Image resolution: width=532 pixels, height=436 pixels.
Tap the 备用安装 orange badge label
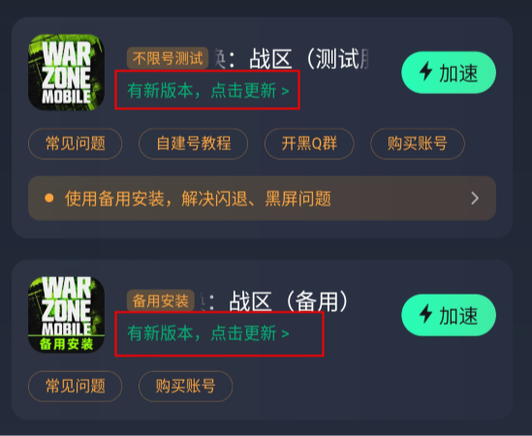click(161, 301)
